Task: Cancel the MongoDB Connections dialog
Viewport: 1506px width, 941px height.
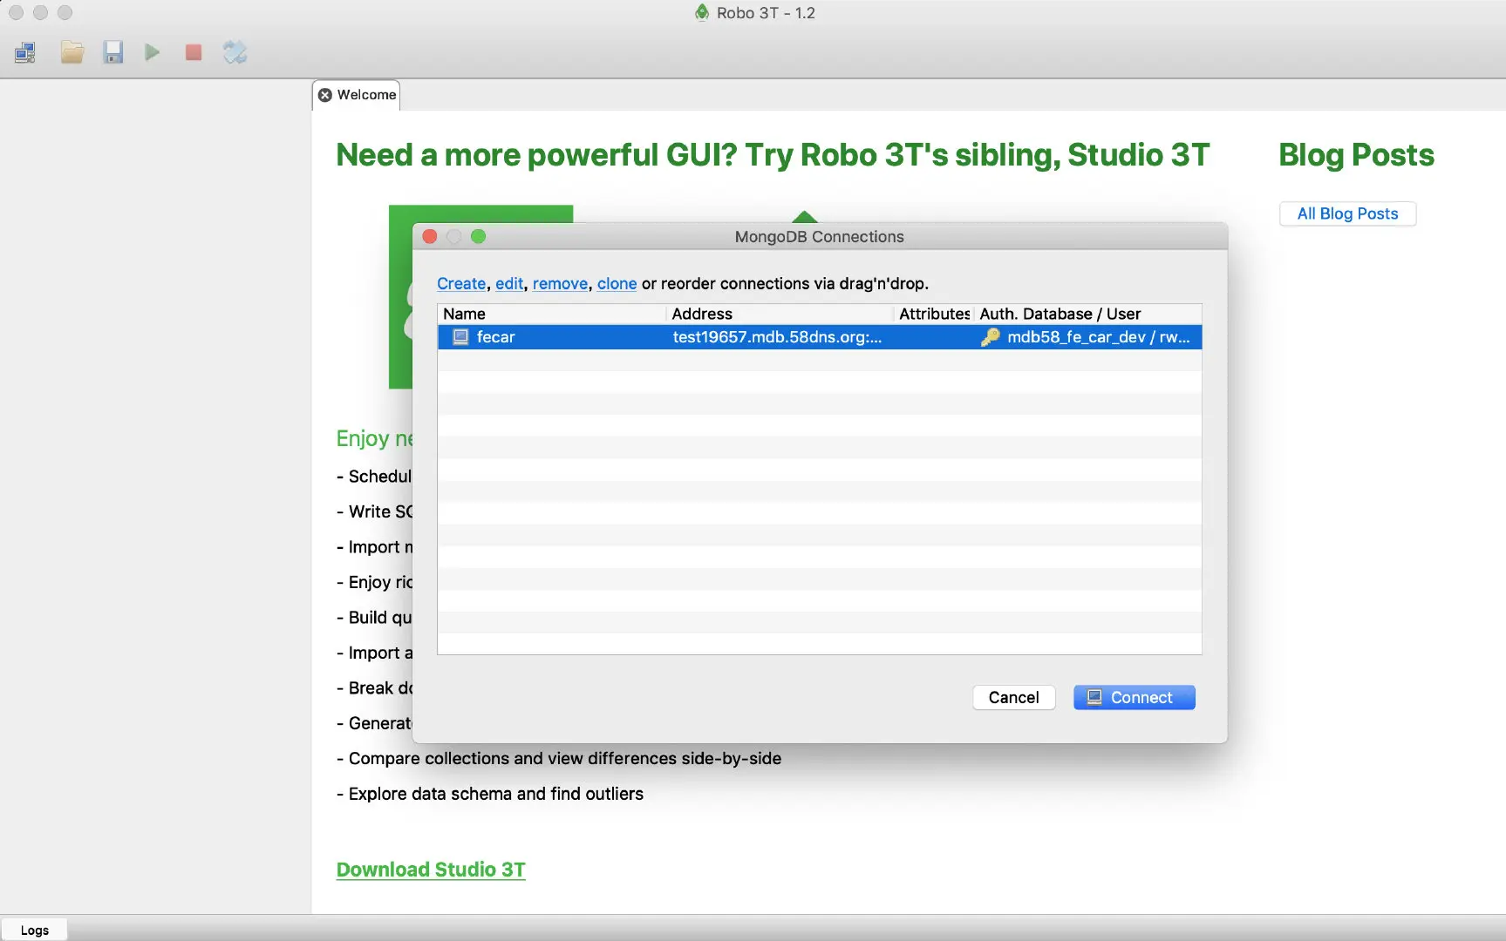Action: click(1013, 697)
